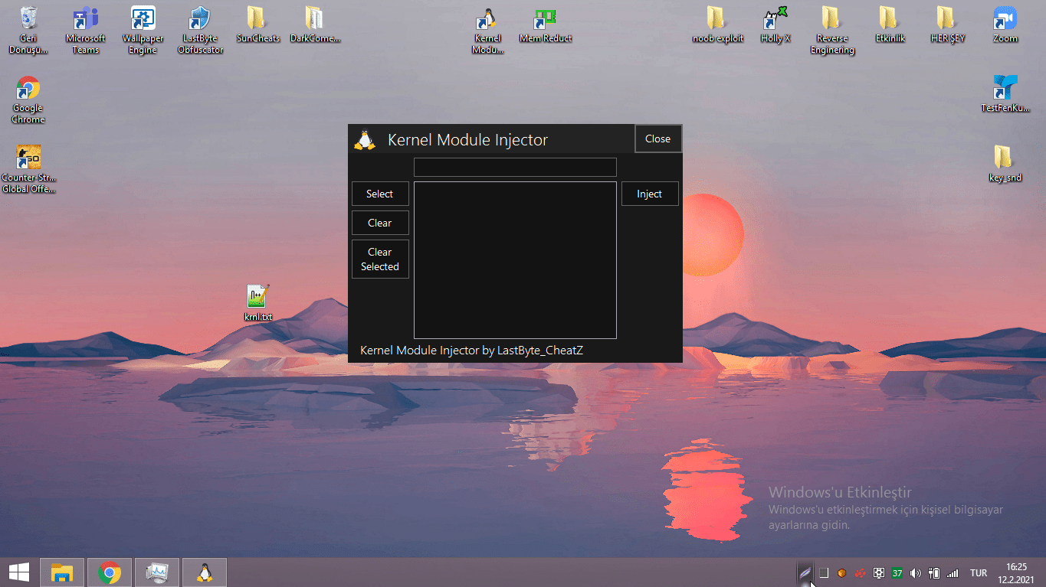Select the Etkinlik folder on desktop
Screen dimensions: 1046x587
click(890, 24)
